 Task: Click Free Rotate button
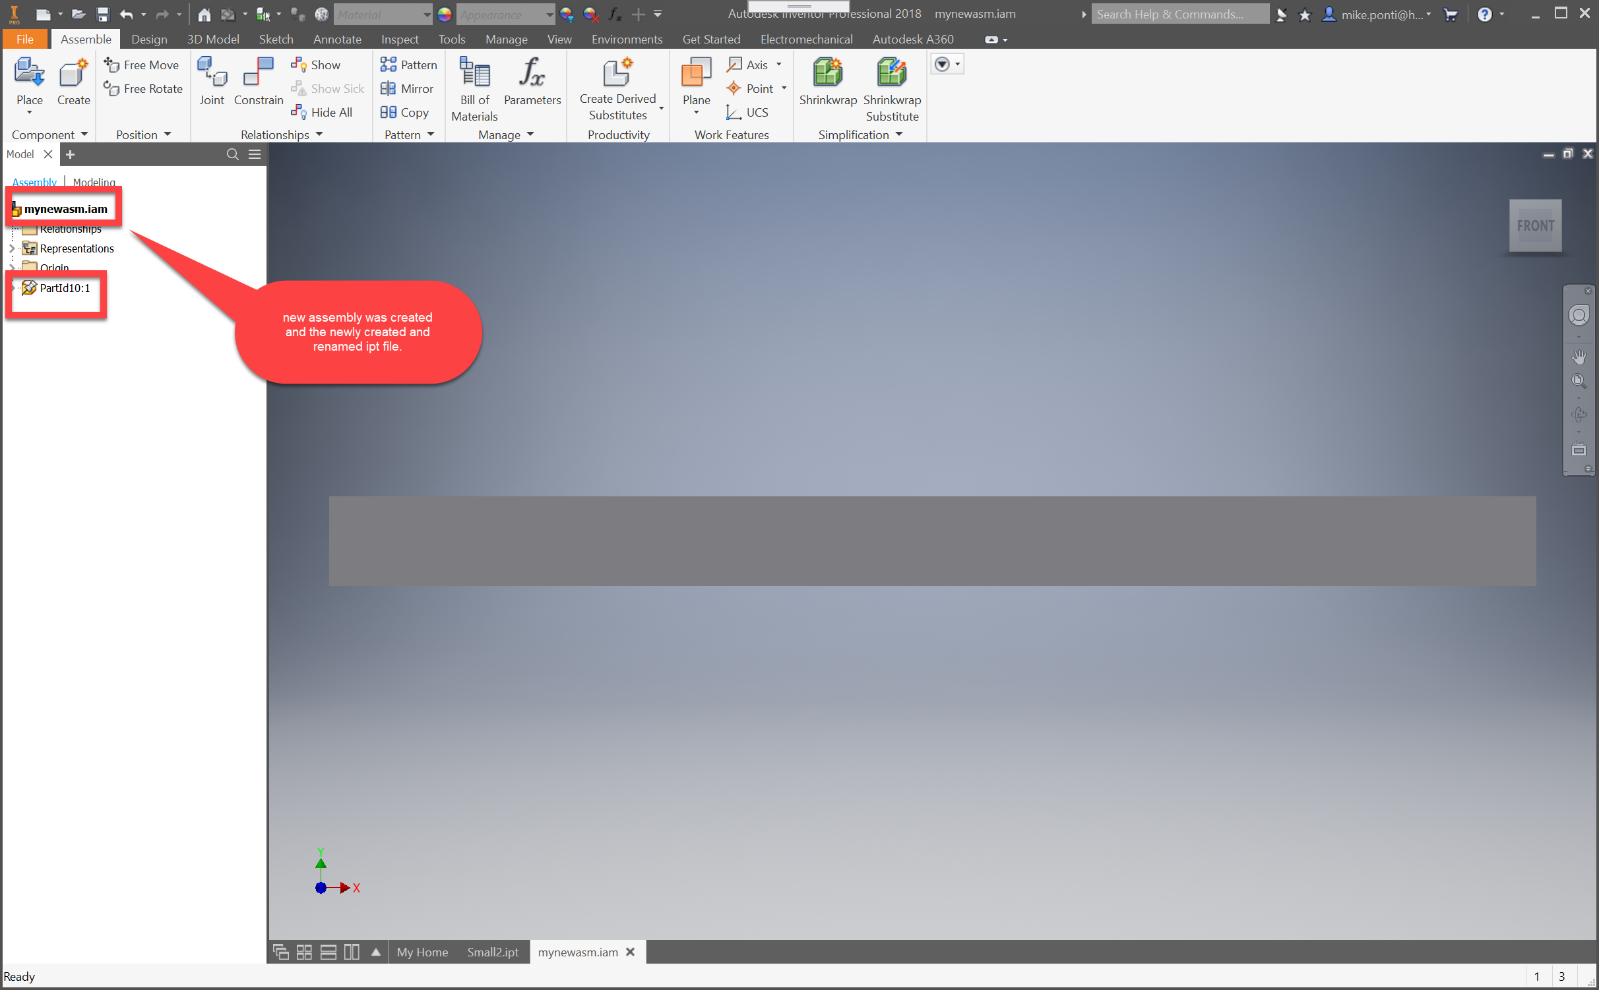click(143, 88)
